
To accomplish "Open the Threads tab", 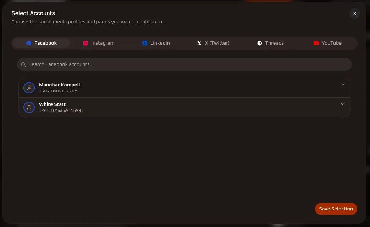I will 270,43.
